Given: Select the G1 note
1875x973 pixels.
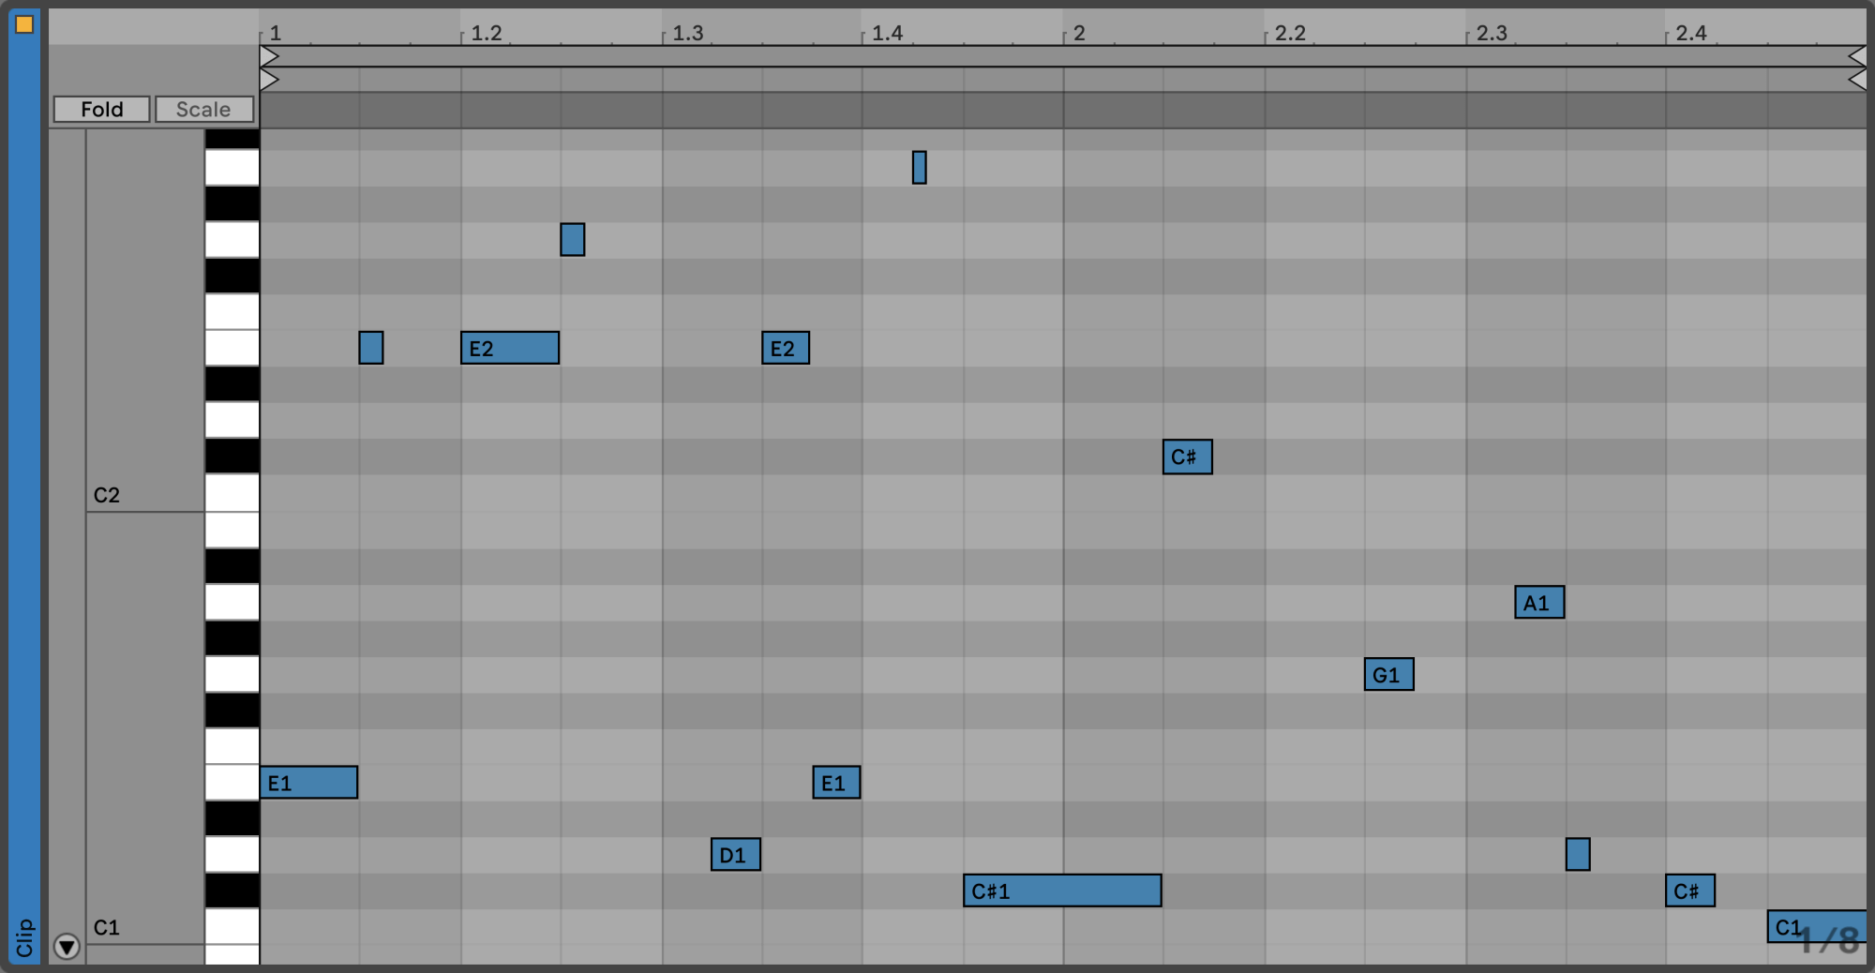Looking at the screenshot, I should (1388, 675).
